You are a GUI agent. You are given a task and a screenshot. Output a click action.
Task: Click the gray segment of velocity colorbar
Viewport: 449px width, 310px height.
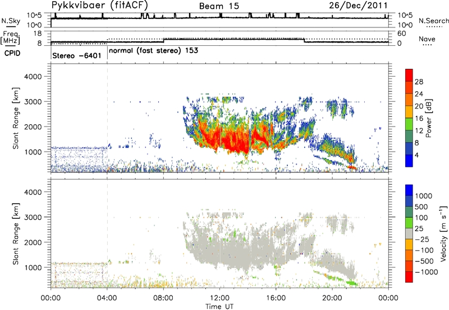click(x=409, y=233)
